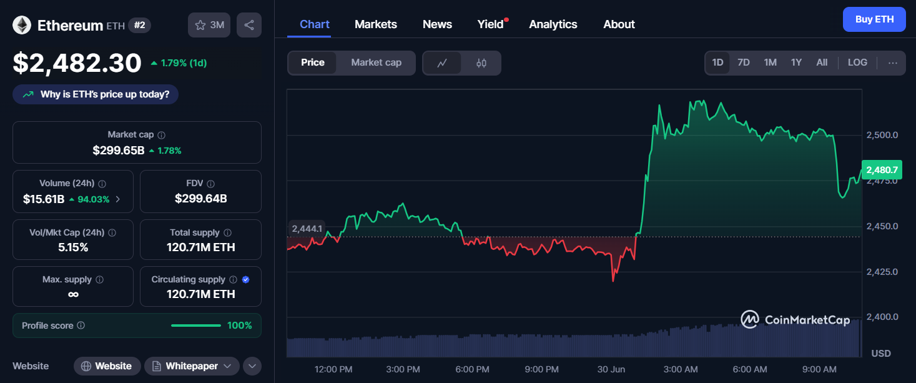Image resolution: width=916 pixels, height=383 pixels.
Task: Select the 1M time range
Action: click(771, 62)
